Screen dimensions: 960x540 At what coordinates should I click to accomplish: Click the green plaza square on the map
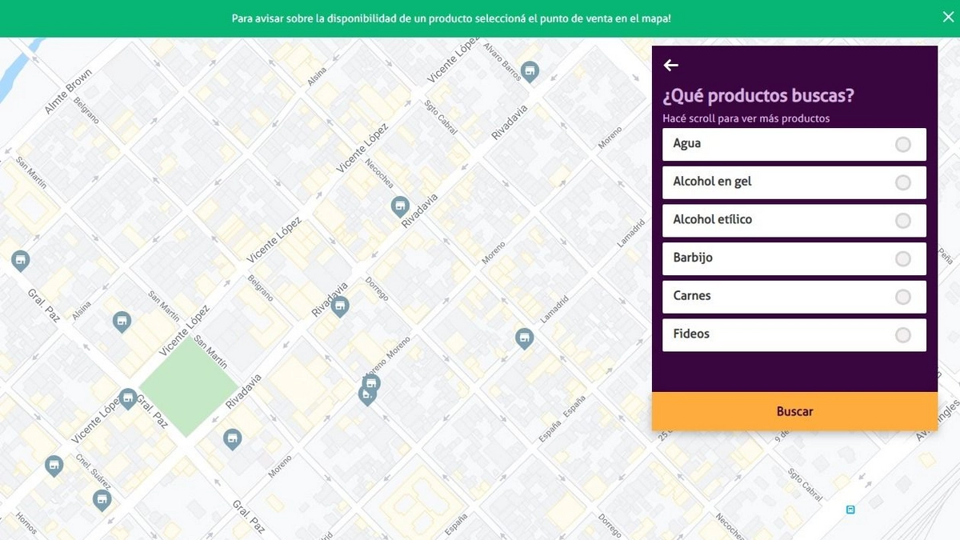tap(190, 387)
